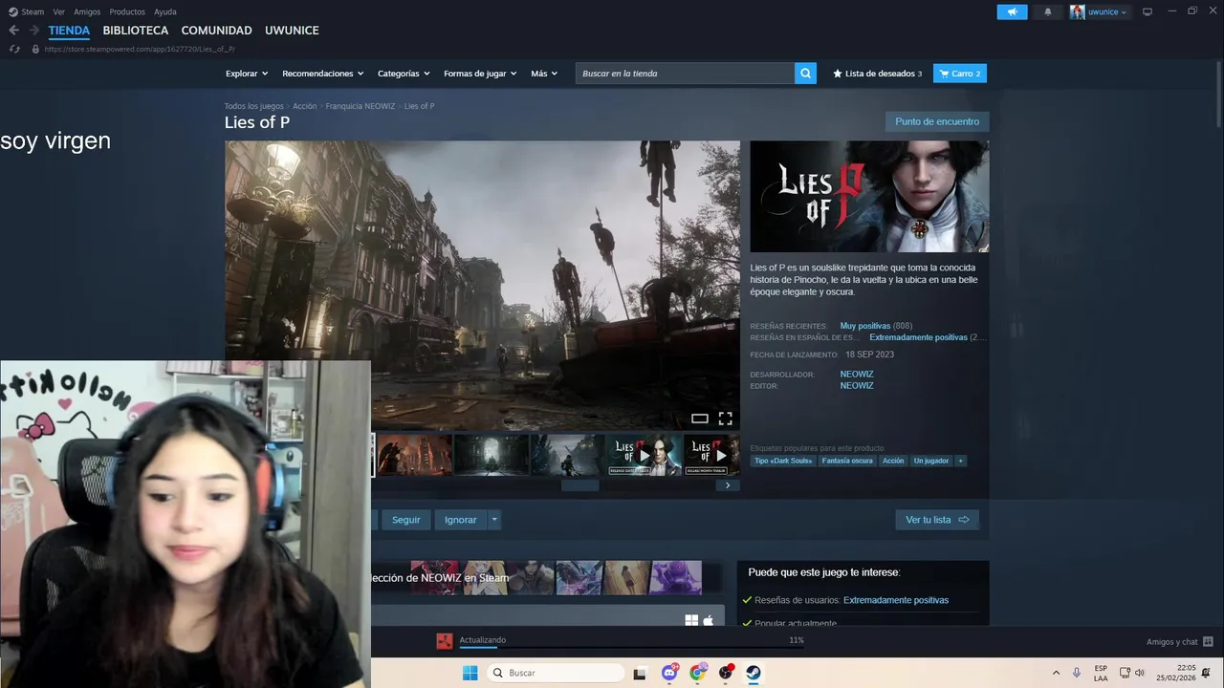Image resolution: width=1224 pixels, height=688 pixels.
Task: Select the red cathedral screenshot thumbnail
Action: 415,455
